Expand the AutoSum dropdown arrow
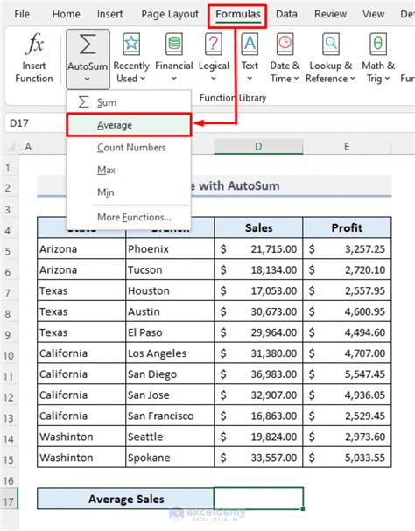Screen dimensions: 415x531 click(x=88, y=80)
